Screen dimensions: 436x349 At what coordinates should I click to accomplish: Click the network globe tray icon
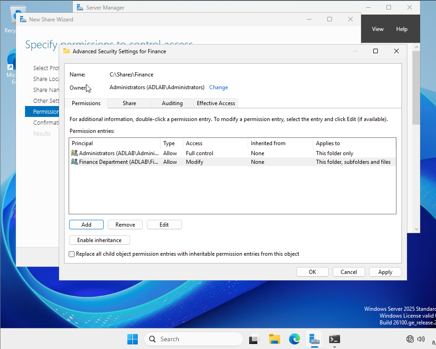point(410,339)
